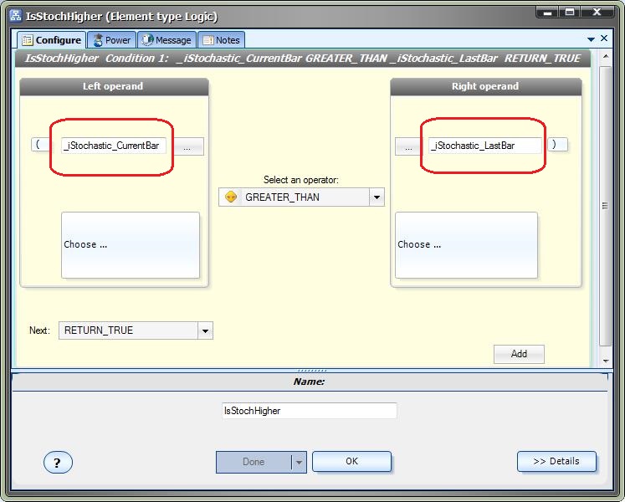Click the browse button beside _iStochastic_CurrentBar
The image size is (625, 502).
coord(187,146)
